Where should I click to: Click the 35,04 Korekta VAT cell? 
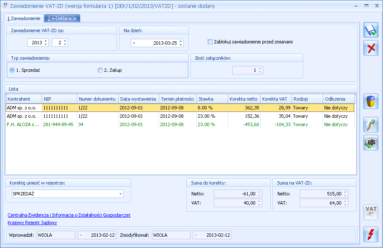click(276, 116)
